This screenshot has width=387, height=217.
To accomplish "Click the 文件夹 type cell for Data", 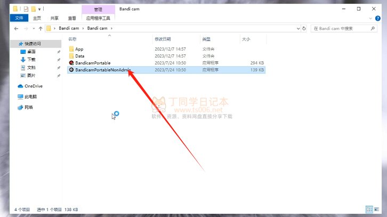I will click(208, 56).
